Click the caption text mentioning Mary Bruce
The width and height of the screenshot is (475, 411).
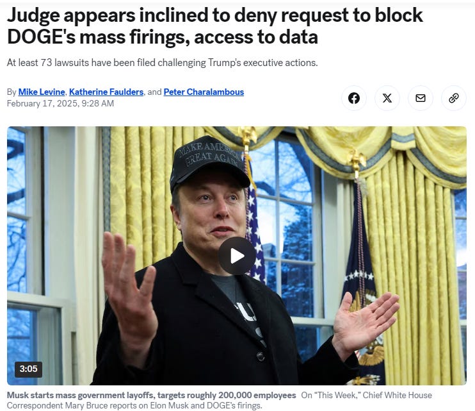(x=220, y=400)
